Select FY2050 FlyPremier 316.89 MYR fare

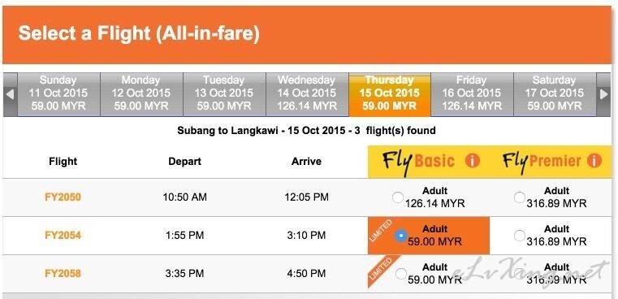point(520,197)
